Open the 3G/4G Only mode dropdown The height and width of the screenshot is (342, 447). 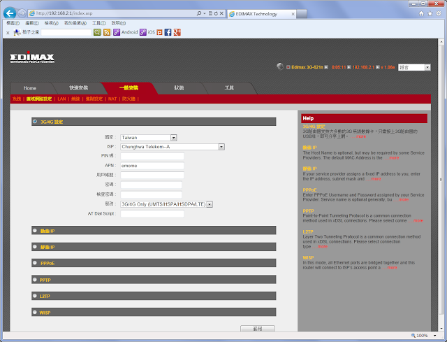point(166,204)
